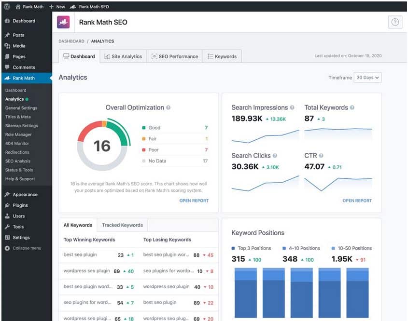
Task: Click the purple Rank Math logo
Action: point(63,22)
